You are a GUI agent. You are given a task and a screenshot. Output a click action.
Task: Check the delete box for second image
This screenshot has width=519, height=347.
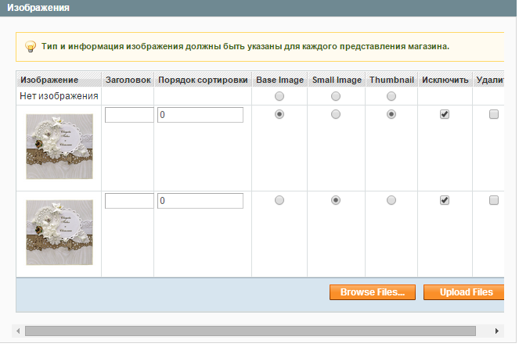[x=493, y=200]
